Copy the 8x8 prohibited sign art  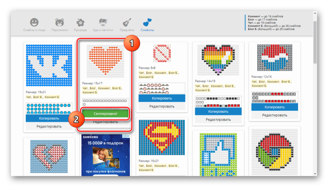point(162,98)
